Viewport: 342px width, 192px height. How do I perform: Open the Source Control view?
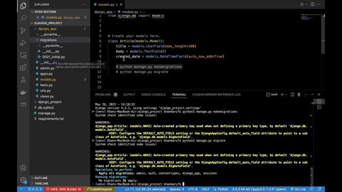[x=23, y=30]
